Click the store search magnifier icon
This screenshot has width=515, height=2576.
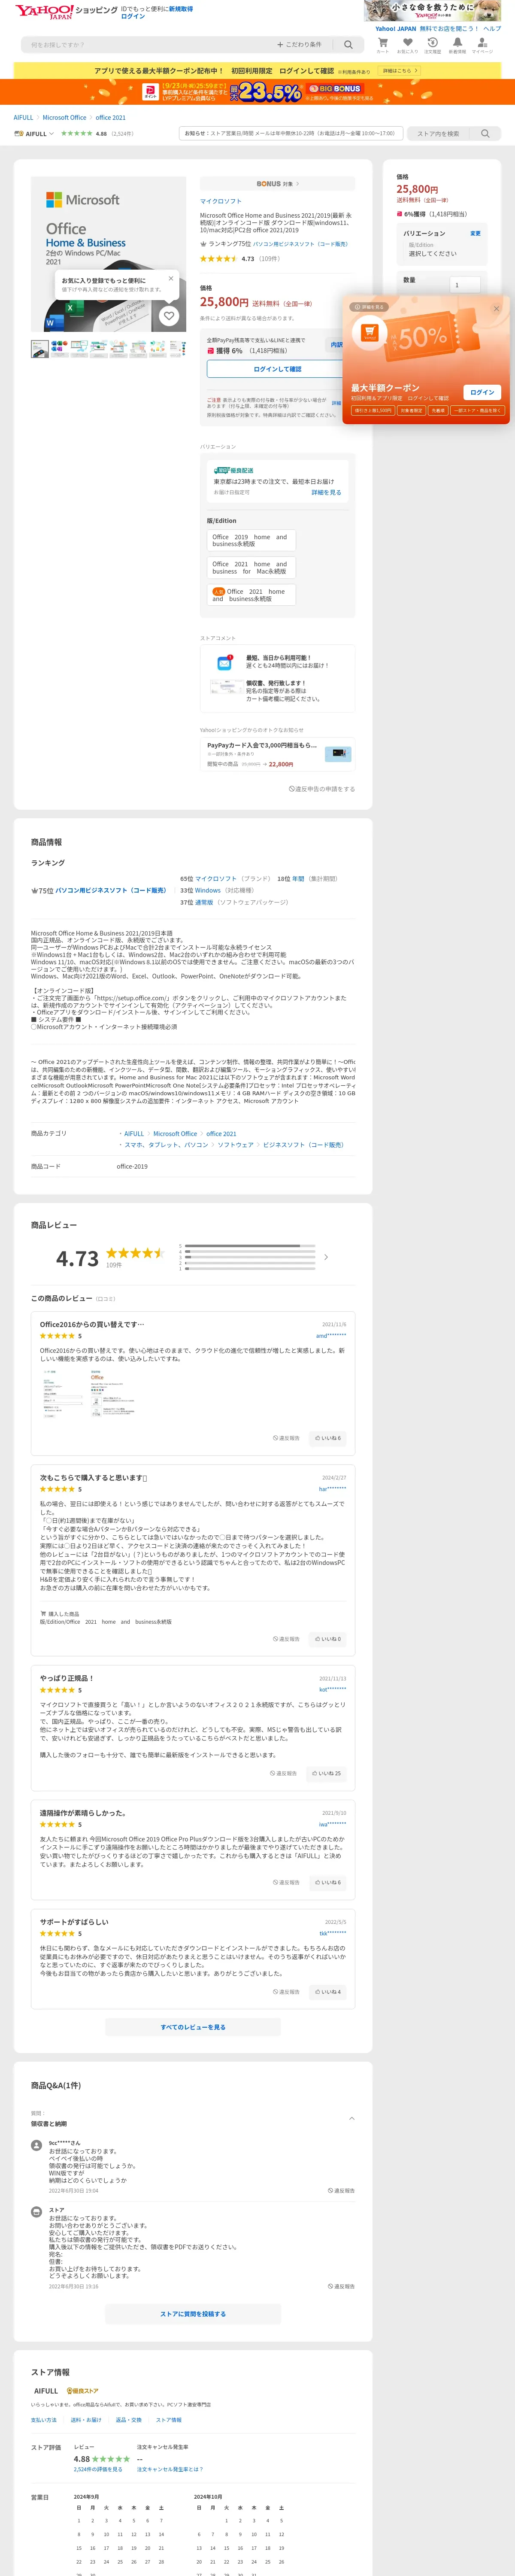(x=485, y=133)
